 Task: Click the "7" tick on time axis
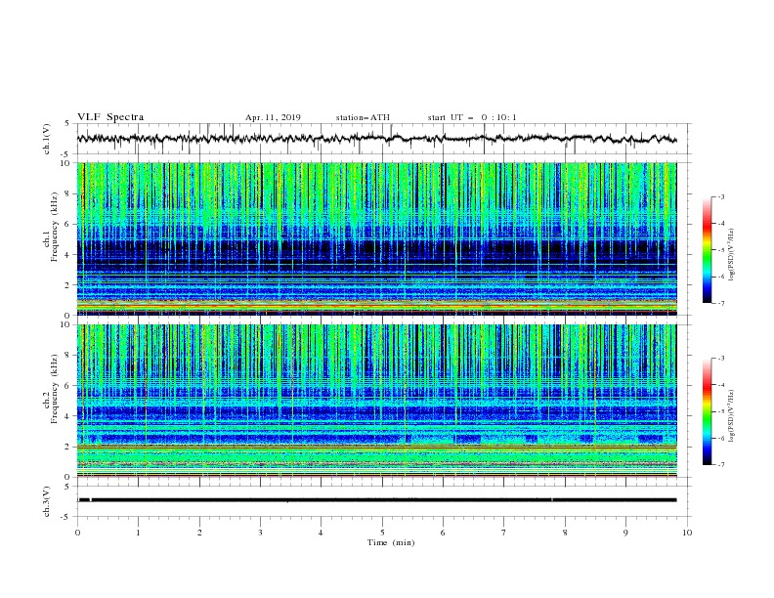coord(504,533)
